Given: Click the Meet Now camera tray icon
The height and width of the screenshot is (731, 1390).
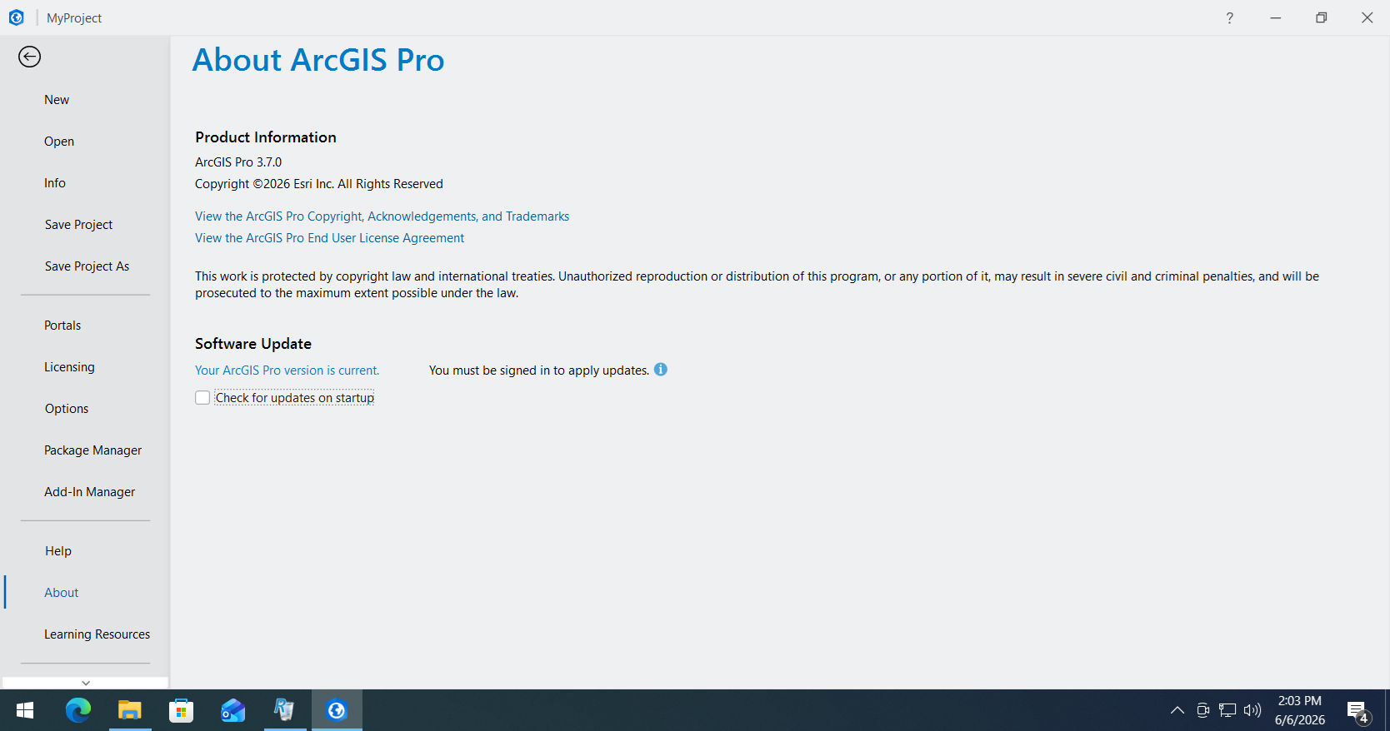Looking at the screenshot, I should click(1202, 710).
